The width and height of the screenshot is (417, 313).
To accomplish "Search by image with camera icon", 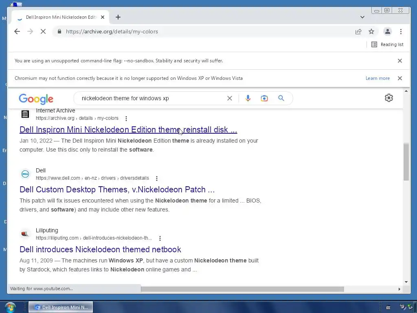I will point(264,98).
